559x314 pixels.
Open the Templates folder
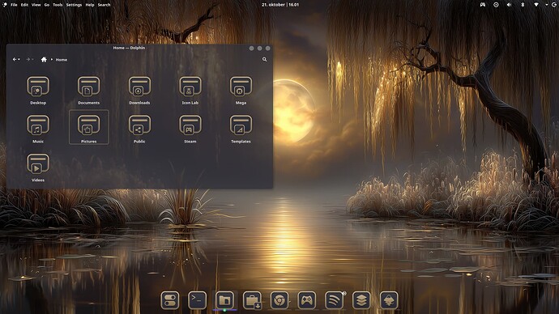[241, 129]
